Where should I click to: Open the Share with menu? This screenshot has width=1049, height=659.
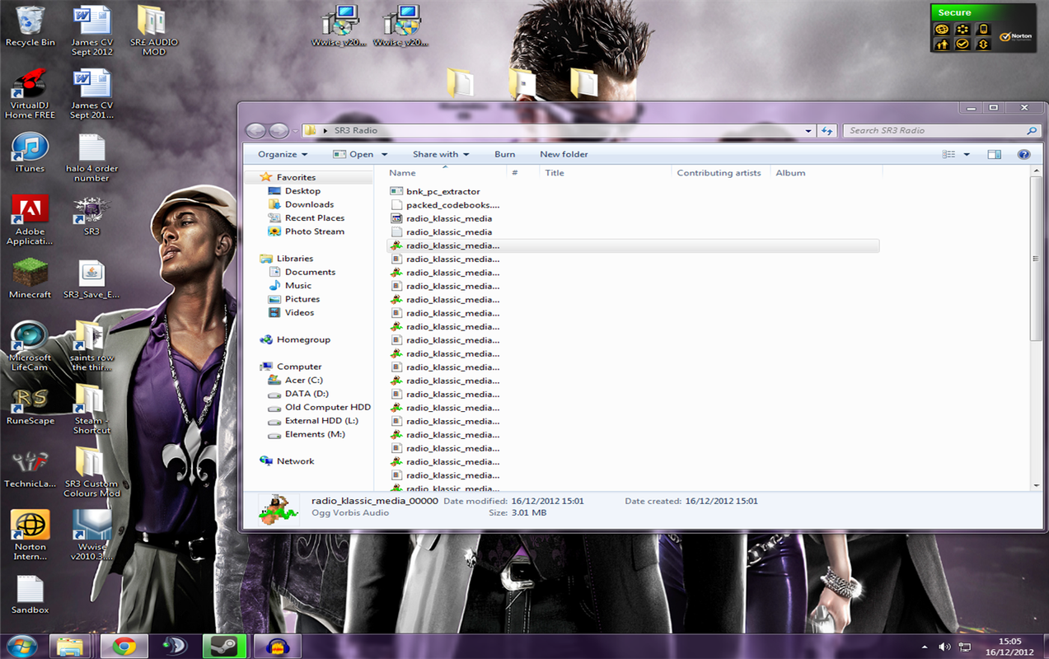pyautogui.click(x=441, y=154)
